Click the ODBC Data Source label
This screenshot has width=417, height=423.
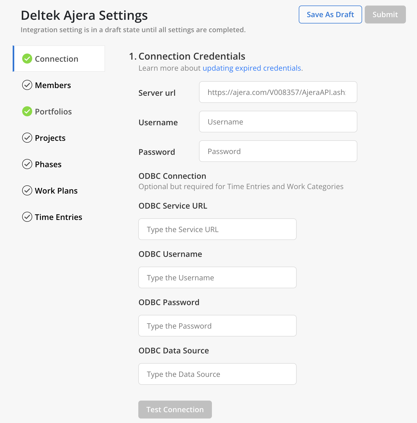click(x=174, y=350)
